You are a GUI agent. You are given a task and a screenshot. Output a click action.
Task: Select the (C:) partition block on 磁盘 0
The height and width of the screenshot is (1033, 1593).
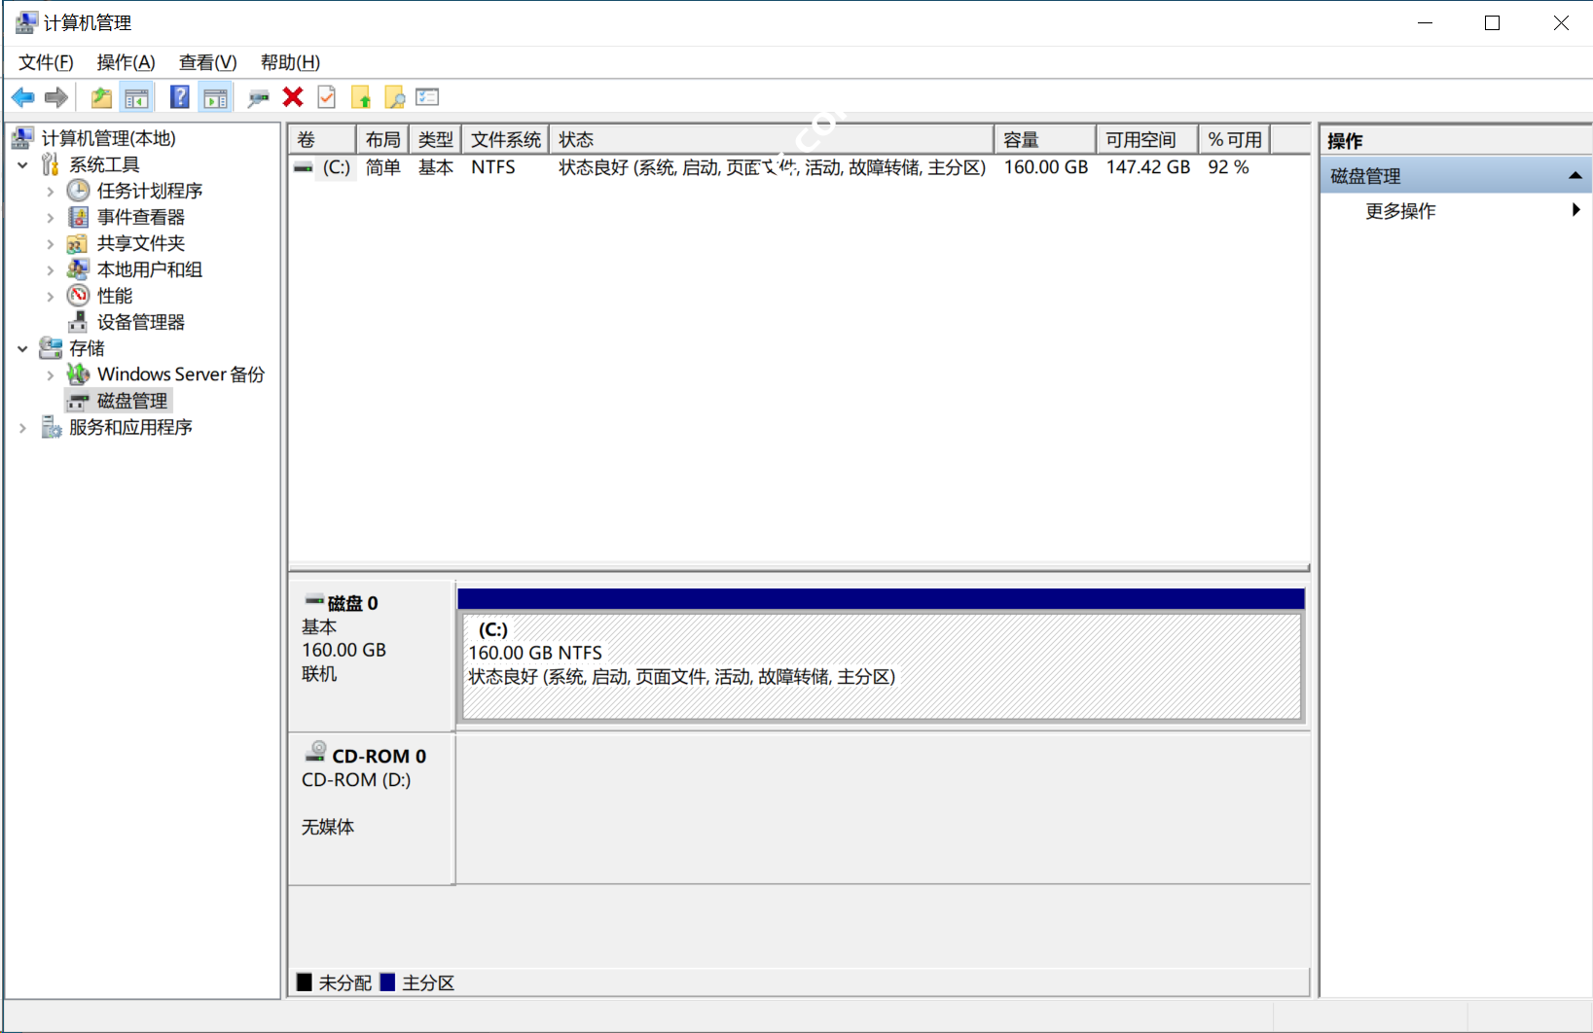tap(881, 666)
